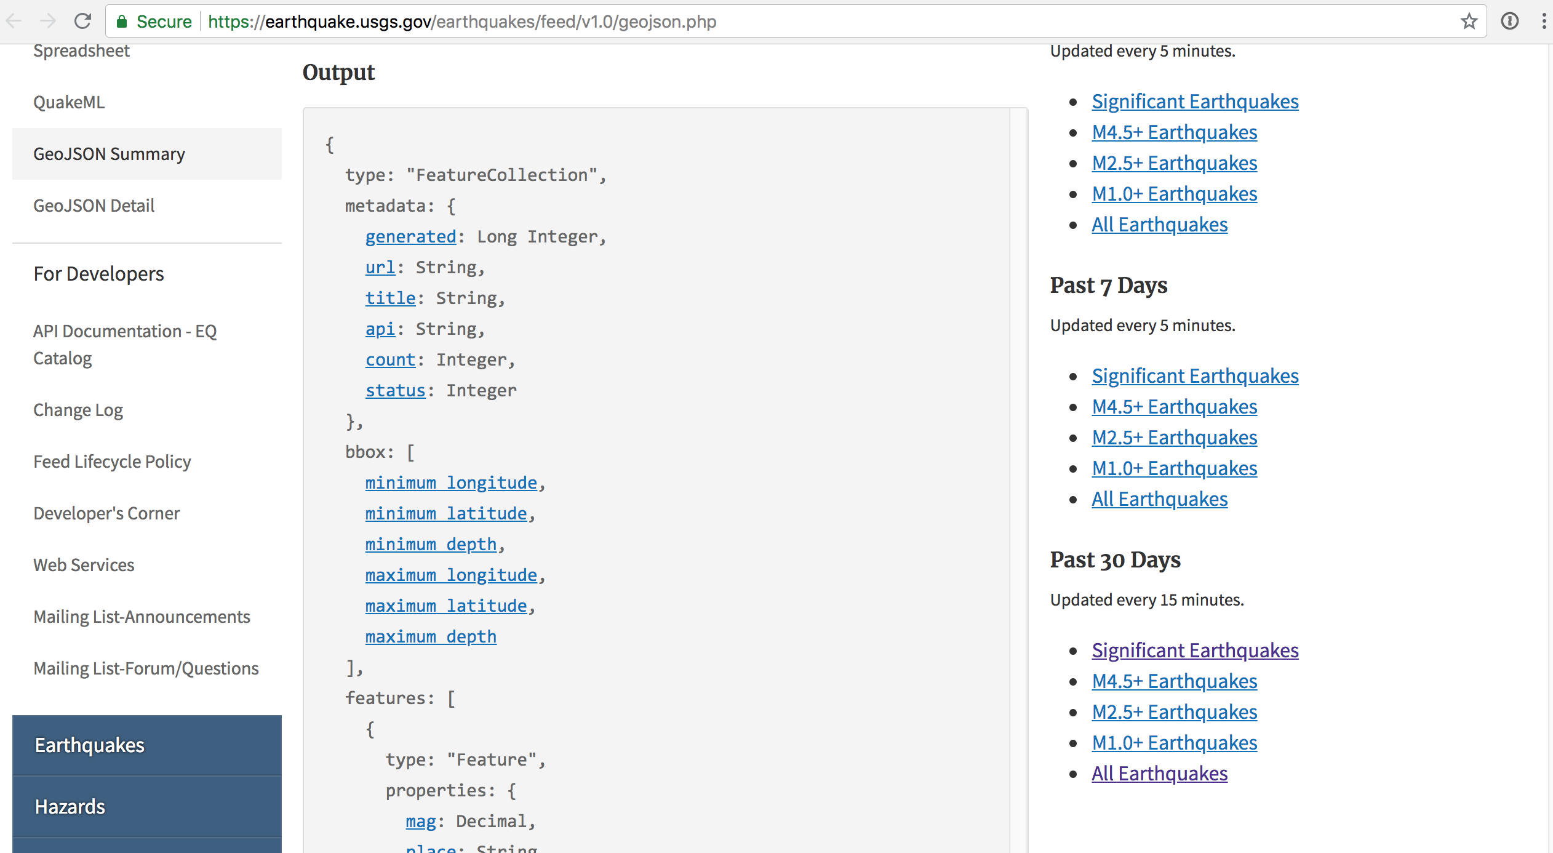The image size is (1553, 853).
Task: Open the Web Services page
Action: coord(84,564)
